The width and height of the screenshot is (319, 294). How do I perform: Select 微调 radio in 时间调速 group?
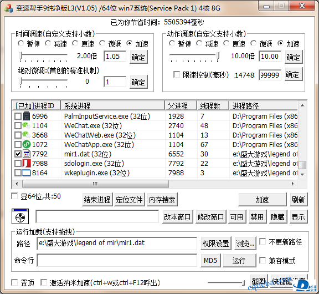pyautogui.click(x=102, y=43)
